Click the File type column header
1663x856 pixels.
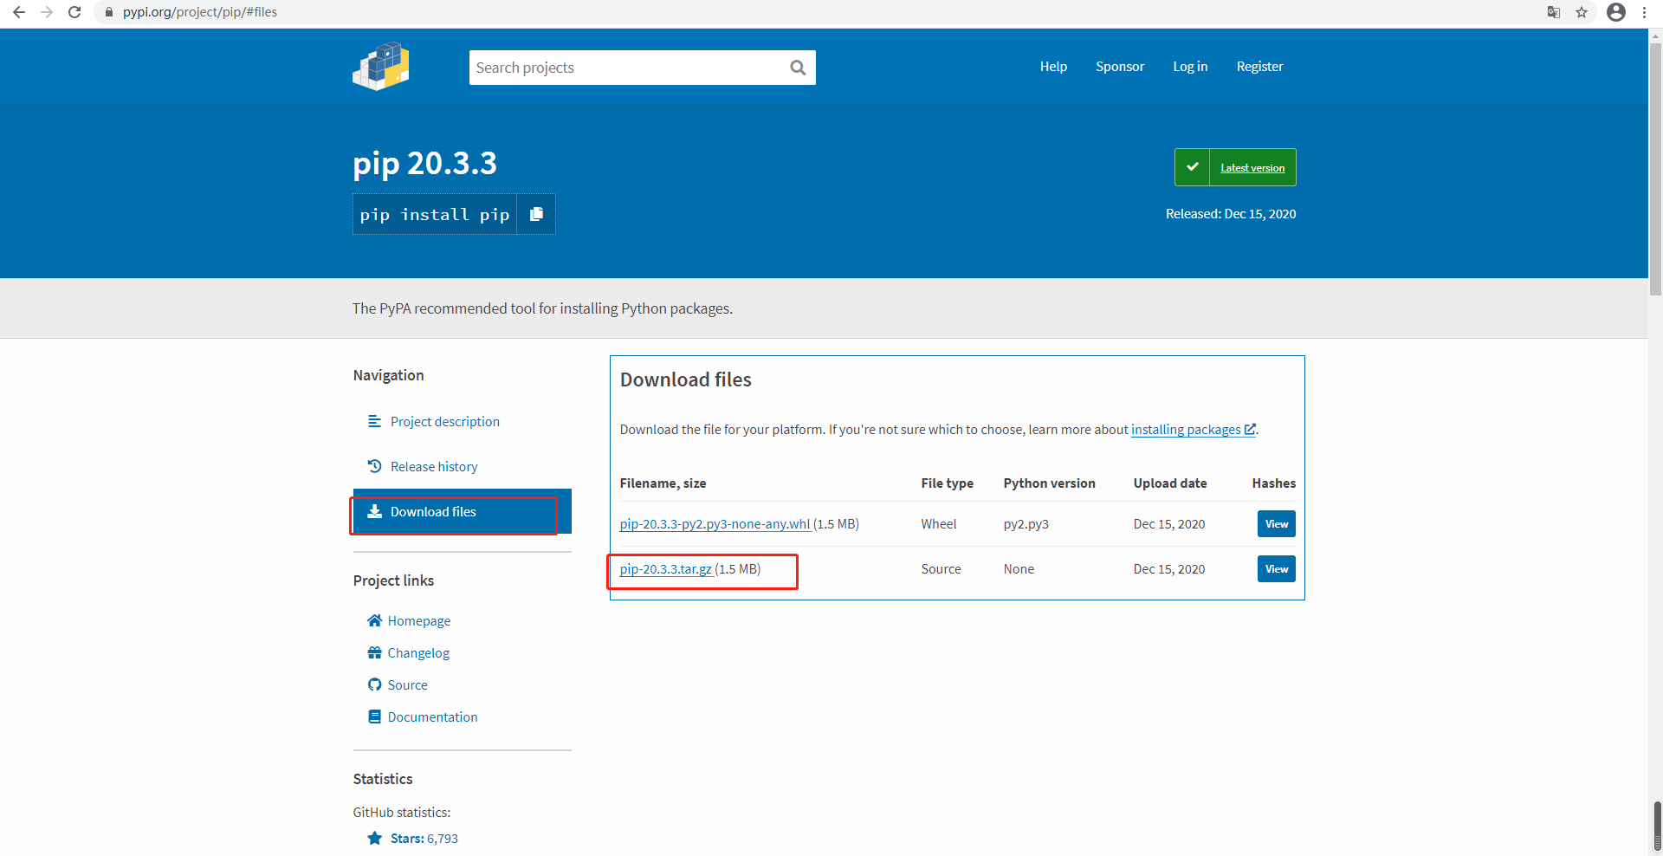tap(948, 483)
